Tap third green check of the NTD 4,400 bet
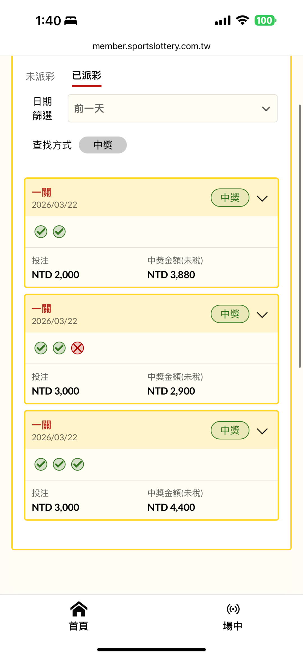The width and height of the screenshot is (303, 657). (77, 464)
